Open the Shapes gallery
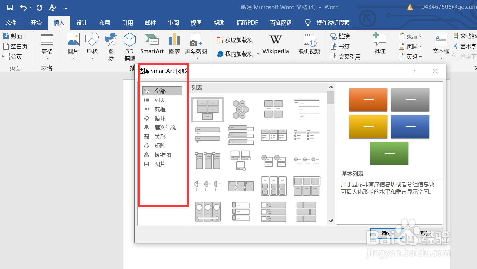The width and height of the screenshot is (477, 269). pos(92,46)
